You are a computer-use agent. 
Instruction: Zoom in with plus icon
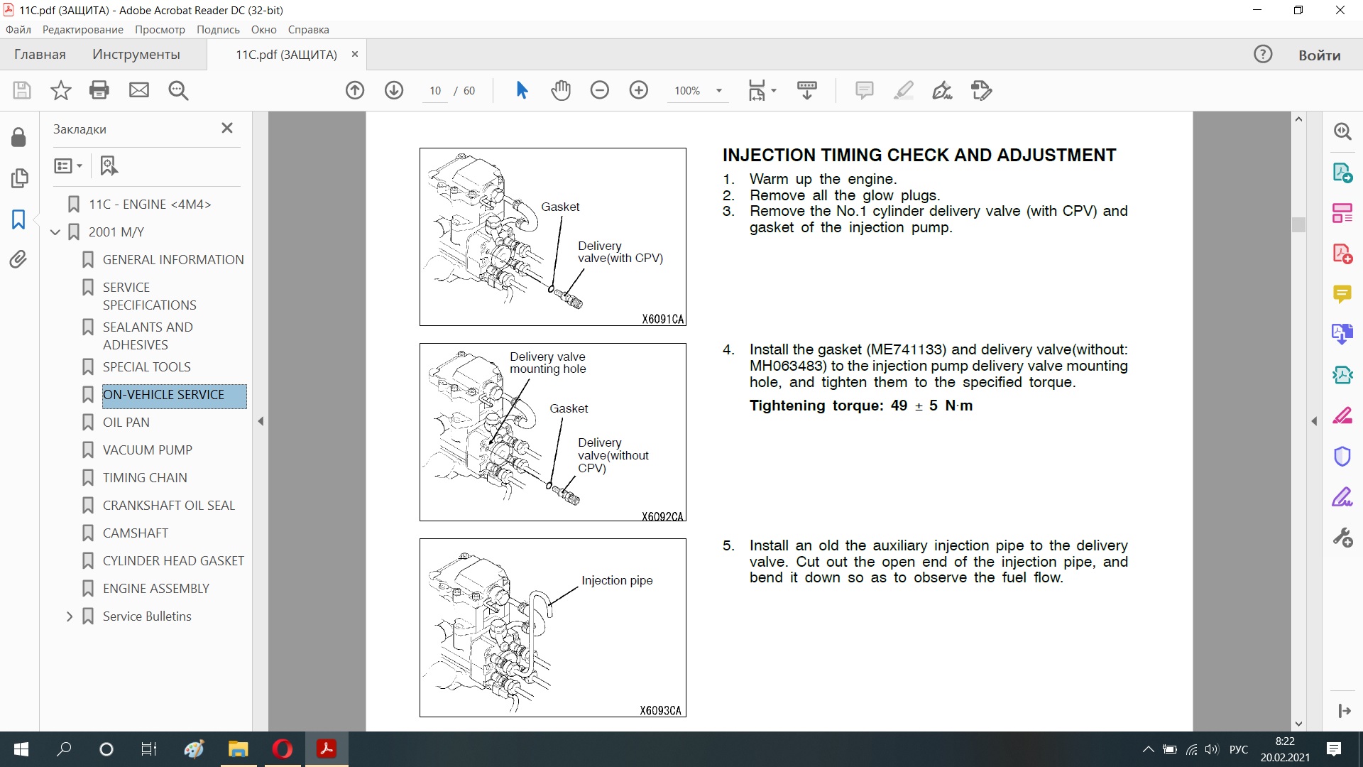pyautogui.click(x=638, y=90)
